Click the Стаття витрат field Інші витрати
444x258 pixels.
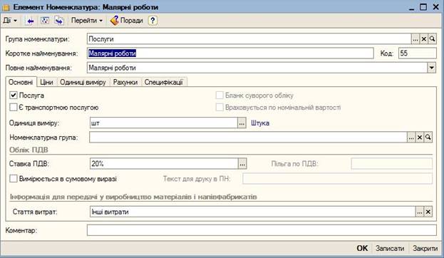pos(252,212)
